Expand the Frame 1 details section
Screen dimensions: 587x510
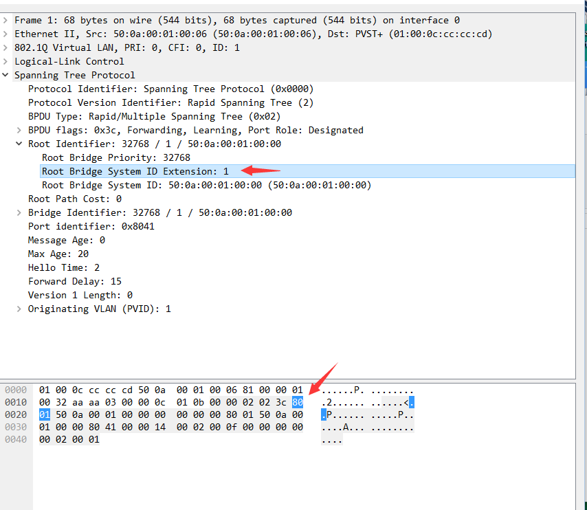pos(5,20)
